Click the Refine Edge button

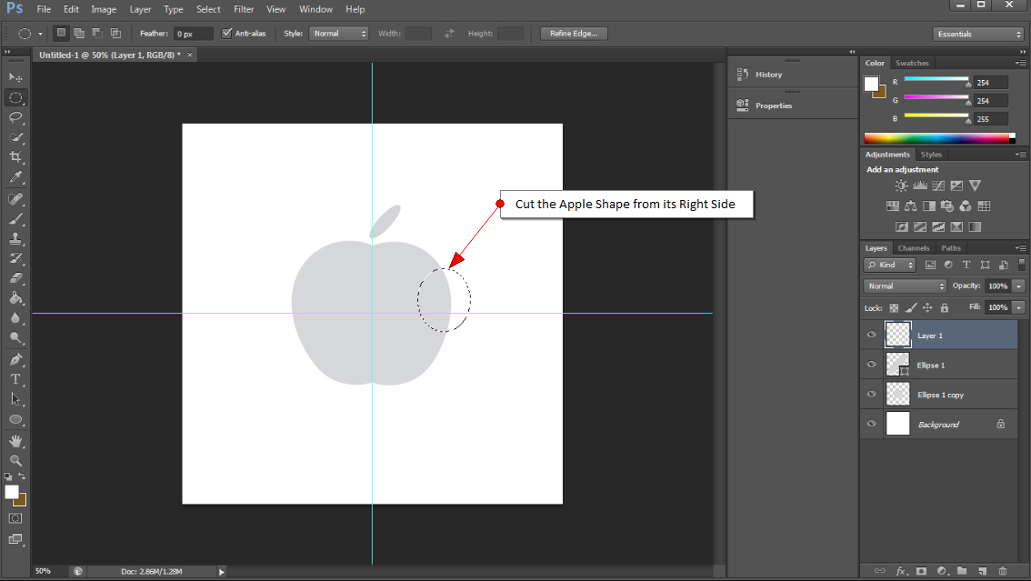coord(573,33)
